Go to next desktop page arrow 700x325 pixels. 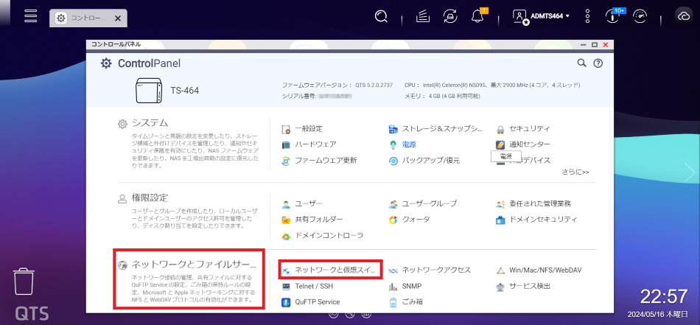(x=690, y=172)
